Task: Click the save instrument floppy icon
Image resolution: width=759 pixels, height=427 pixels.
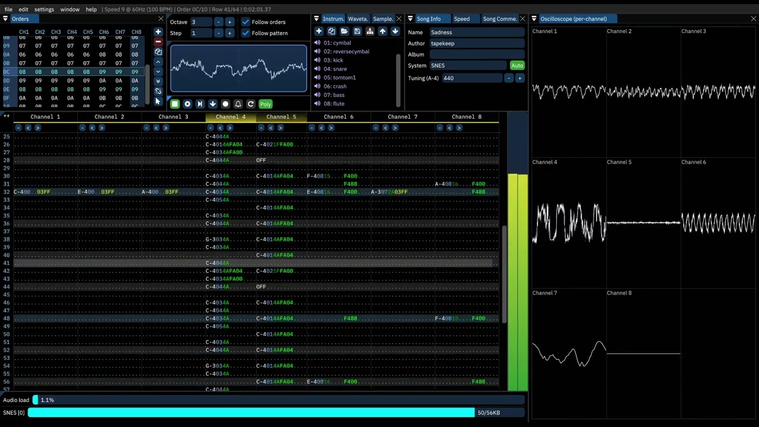Action: [x=357, y=31]
